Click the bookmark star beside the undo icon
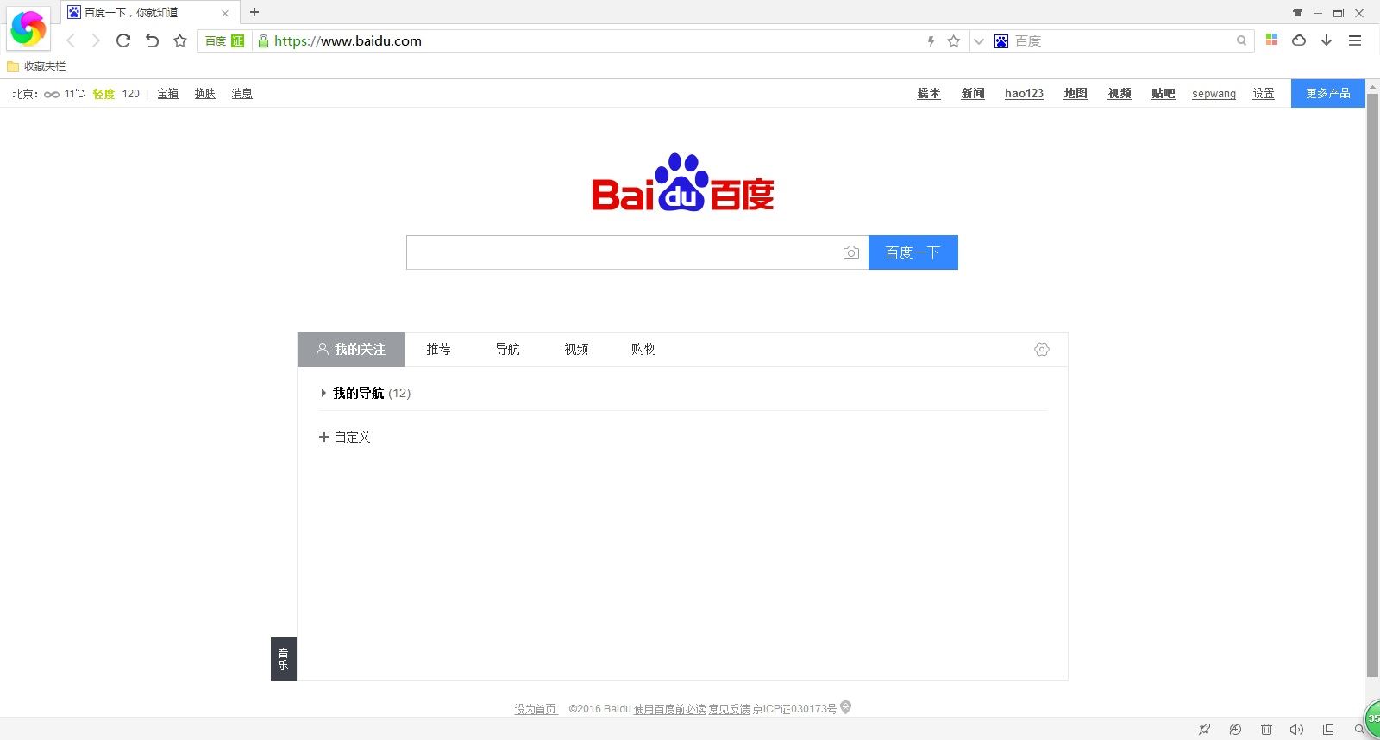The height and width of the screenshot is (740, 1380). (x=180, y=40)
